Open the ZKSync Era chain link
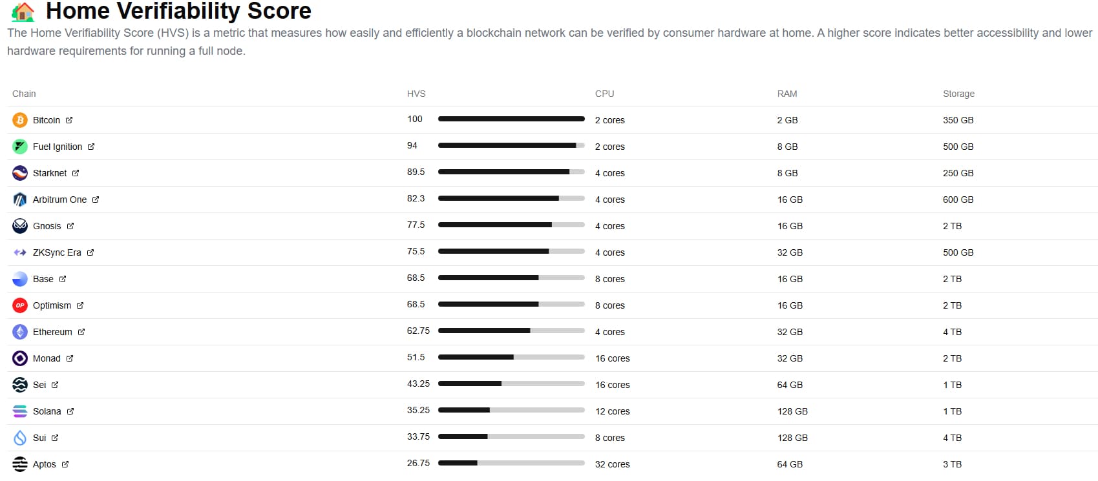 point(57,252)
